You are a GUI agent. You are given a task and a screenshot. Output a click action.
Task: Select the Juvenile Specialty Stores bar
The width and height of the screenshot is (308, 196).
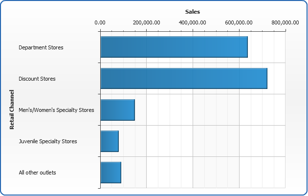tap(110, 141)
